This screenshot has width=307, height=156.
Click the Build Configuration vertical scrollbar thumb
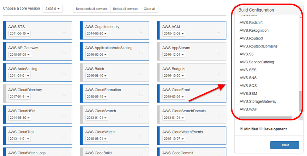pos(301,101)
